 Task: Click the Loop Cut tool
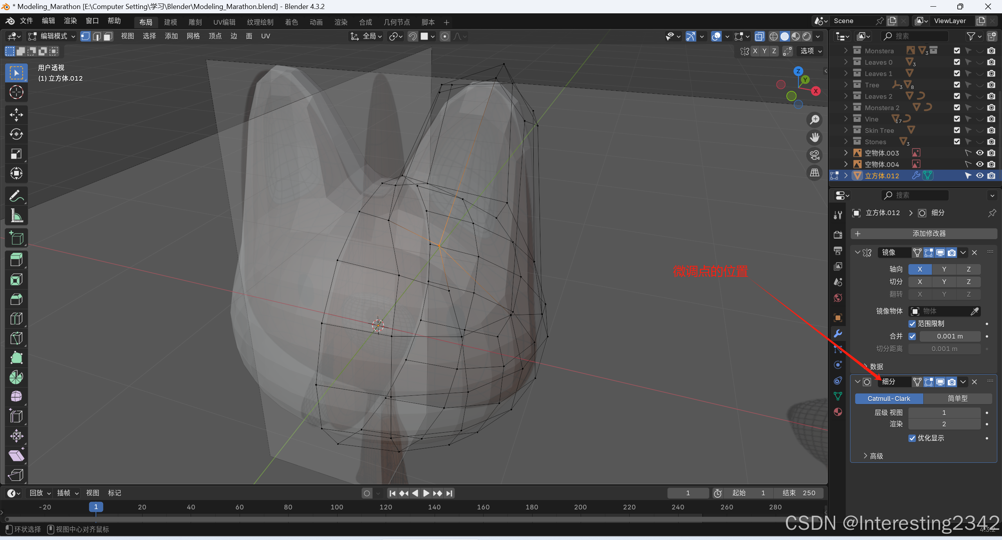click(x=16, y=318)
